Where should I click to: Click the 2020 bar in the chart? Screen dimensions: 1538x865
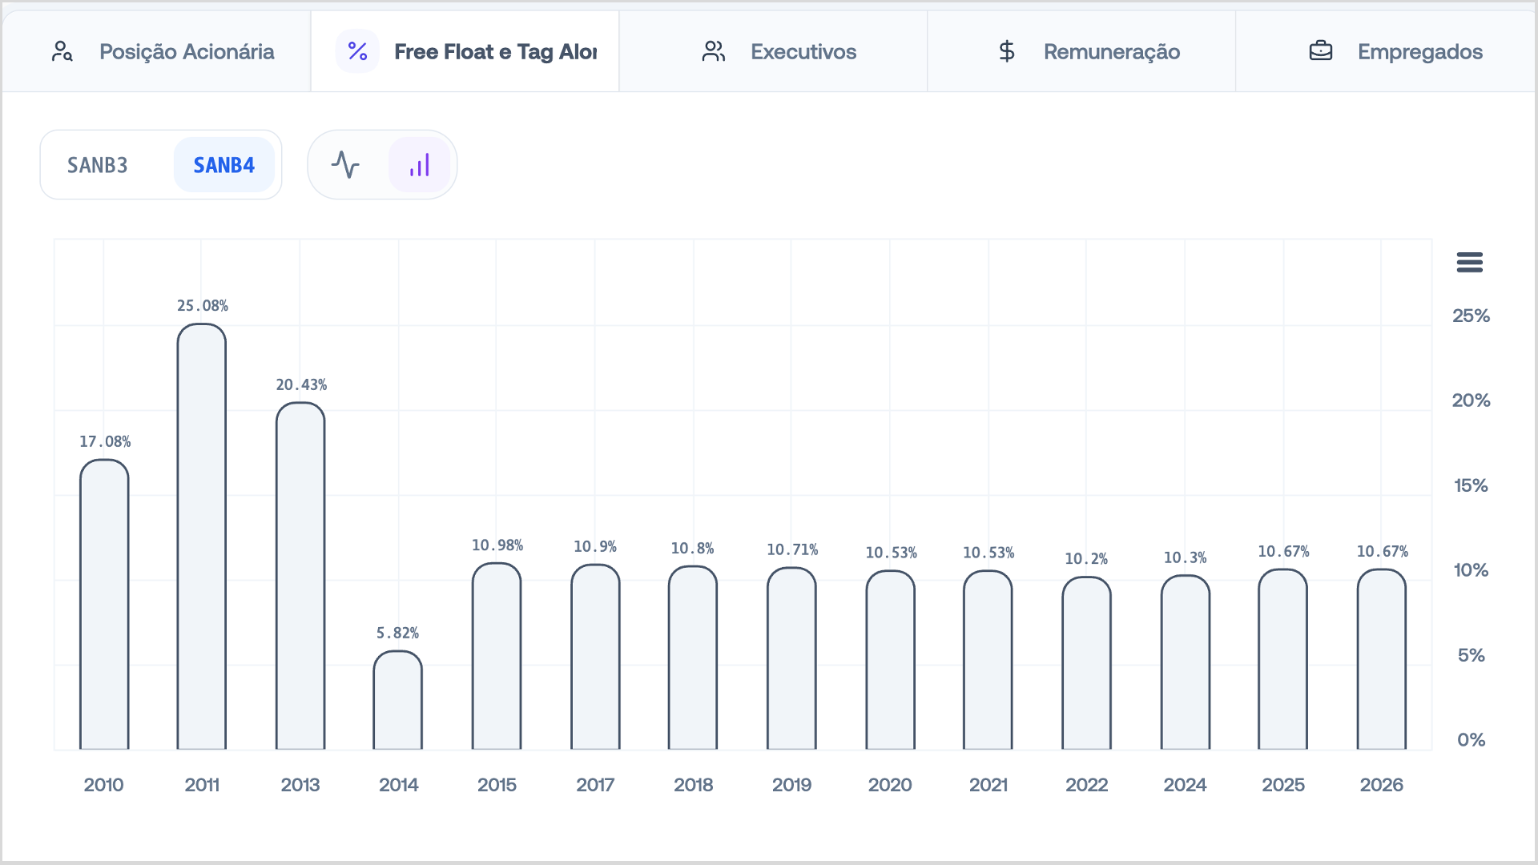pyautogui.click(x=891, y=660)
